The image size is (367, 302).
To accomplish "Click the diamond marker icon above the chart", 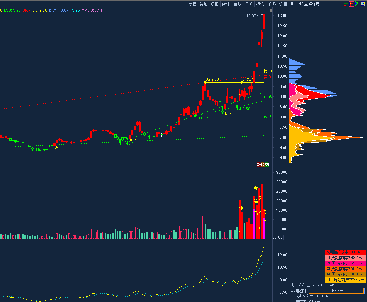I will [263, 11].
